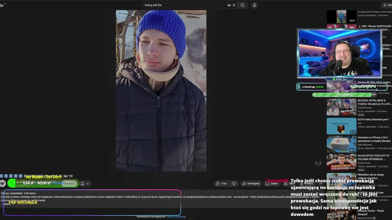Click the title 'PBD: Bitcoin WORTHLESS'
Viewport: 392px width, 220px height.
pos(375,28)
